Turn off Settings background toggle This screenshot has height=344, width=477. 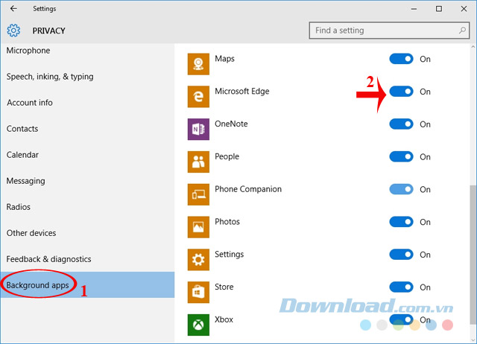point(401,255)
